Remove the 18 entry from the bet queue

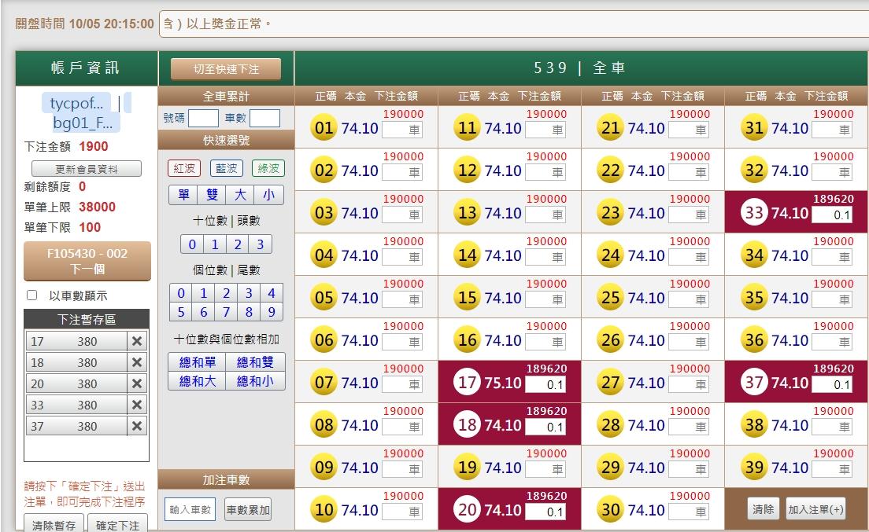137,362
